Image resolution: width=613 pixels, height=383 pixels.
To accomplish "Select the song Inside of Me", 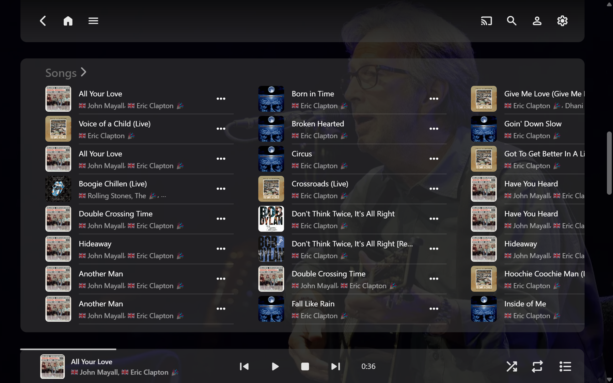I will coord(525,304).
